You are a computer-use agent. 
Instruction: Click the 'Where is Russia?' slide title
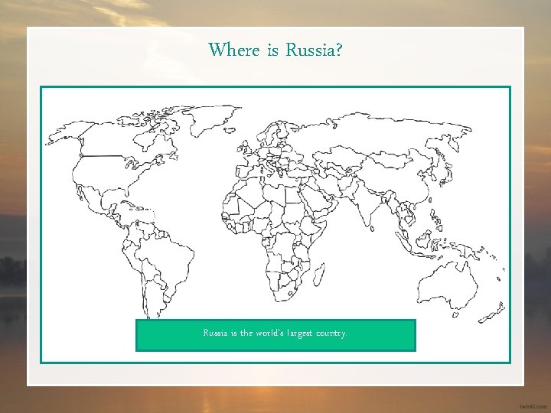point(275,50)
